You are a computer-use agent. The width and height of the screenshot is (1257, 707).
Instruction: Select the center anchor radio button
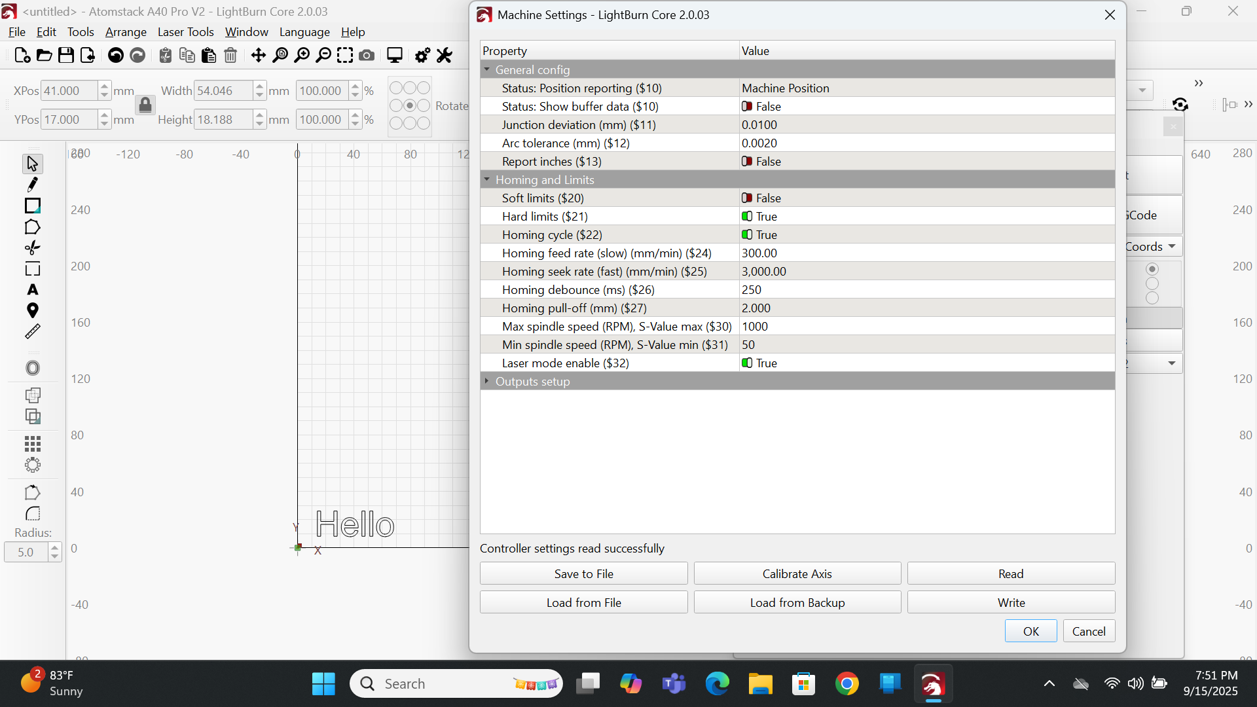pos(410,105)
